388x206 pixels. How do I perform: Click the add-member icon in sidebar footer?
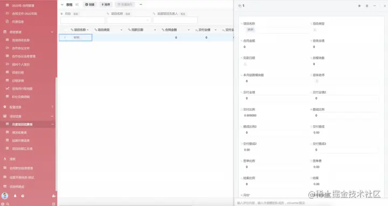pyautogui.click(x=54, y=196)
